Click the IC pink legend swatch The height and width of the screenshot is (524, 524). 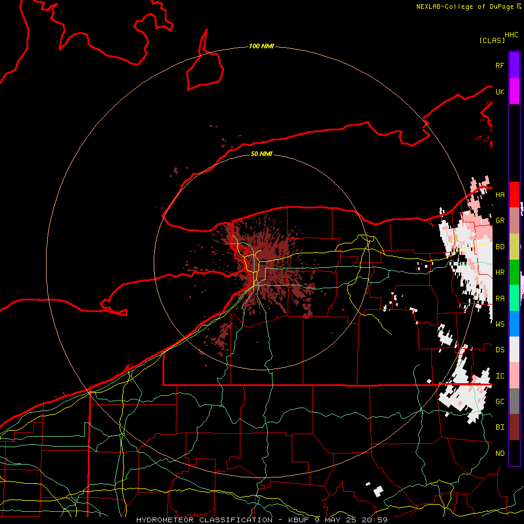point(514,376)
